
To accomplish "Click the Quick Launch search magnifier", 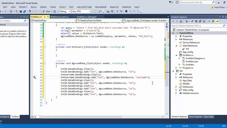I will click(x=213, y=2).
